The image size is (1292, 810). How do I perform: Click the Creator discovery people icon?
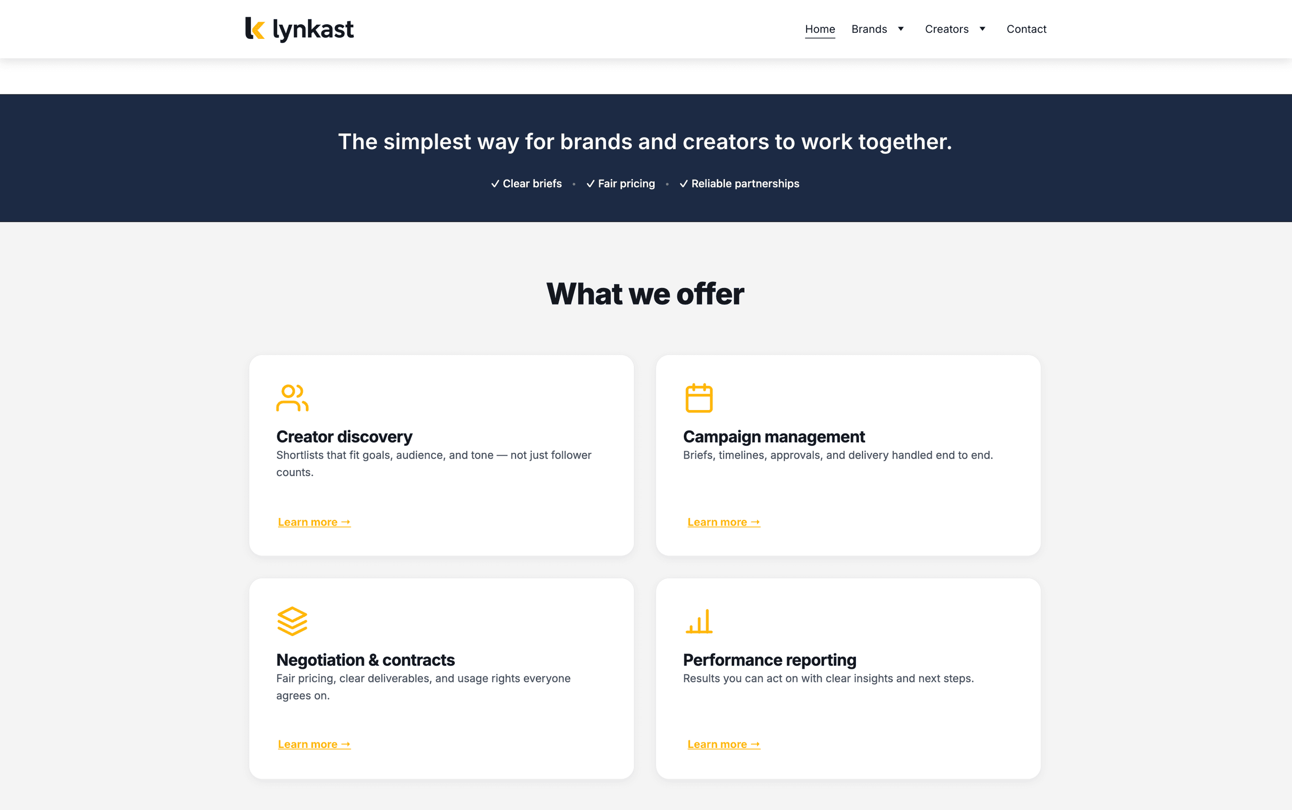click(x=293, y=397)
